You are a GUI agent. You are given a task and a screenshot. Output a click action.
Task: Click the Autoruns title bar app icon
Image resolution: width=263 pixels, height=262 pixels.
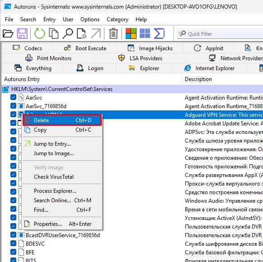[7, 6]
